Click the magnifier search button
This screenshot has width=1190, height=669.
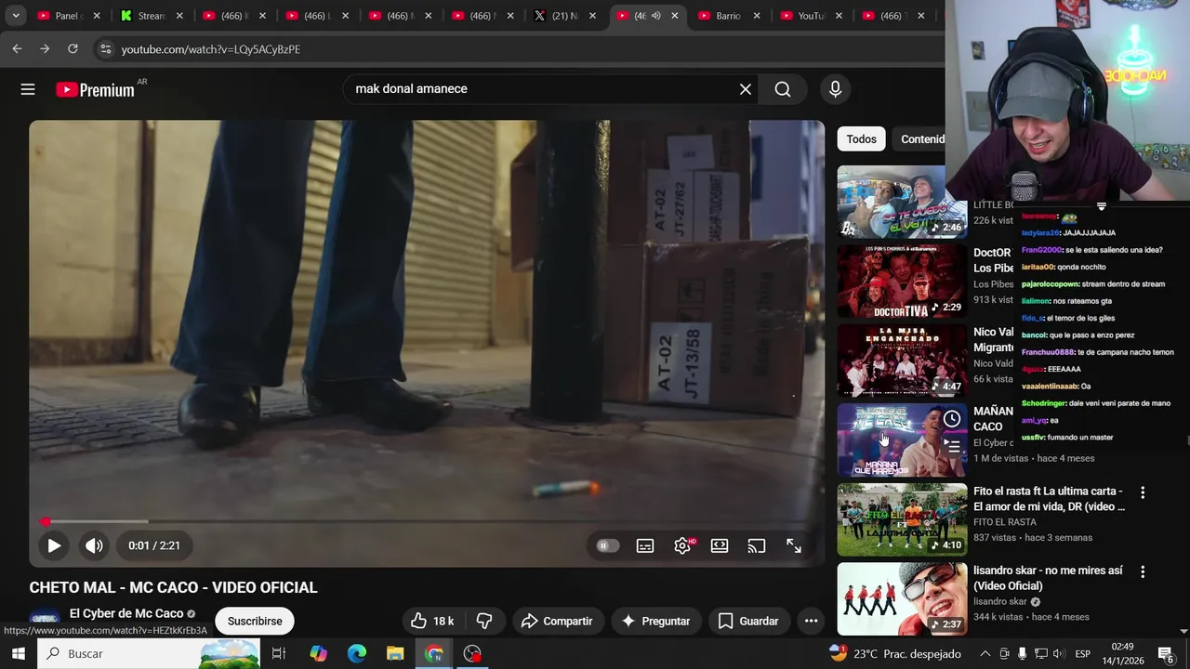point(783,89)
